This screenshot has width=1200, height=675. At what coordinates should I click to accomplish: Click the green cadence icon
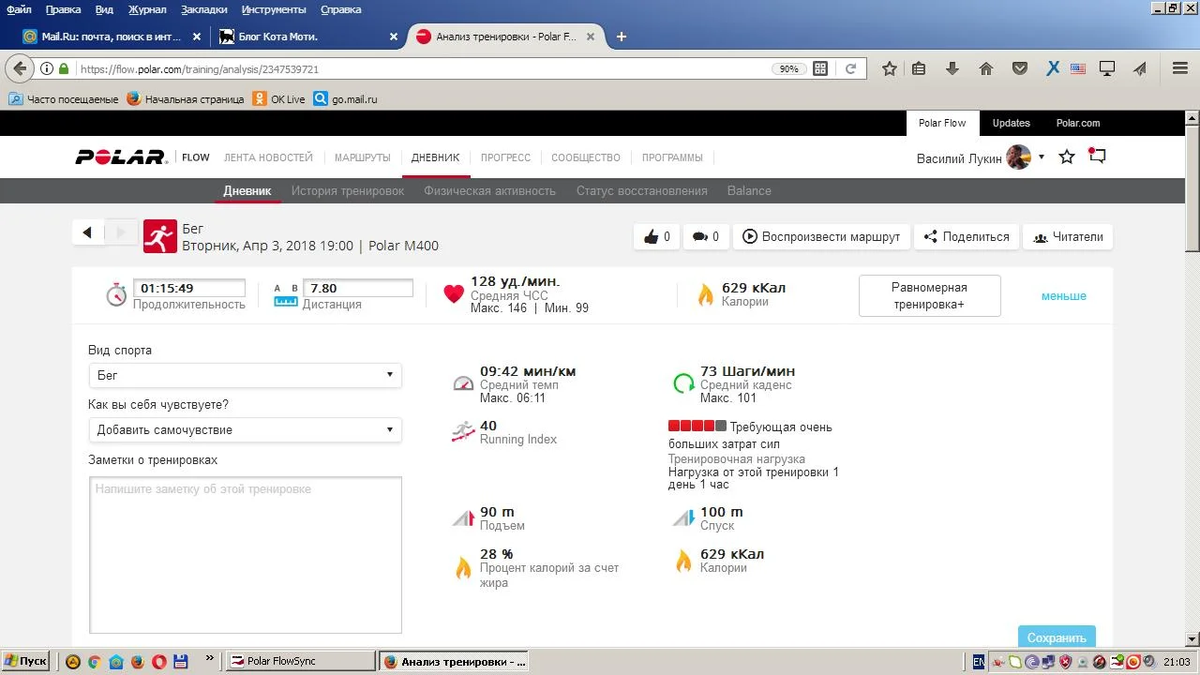(683, 383)
